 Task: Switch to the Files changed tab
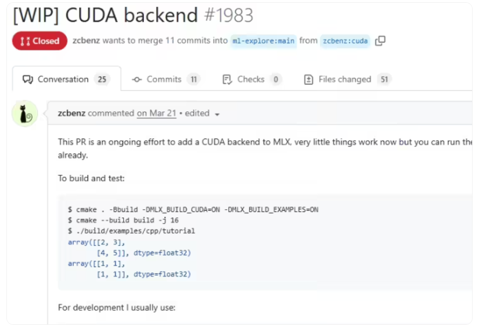pos(345,79)
